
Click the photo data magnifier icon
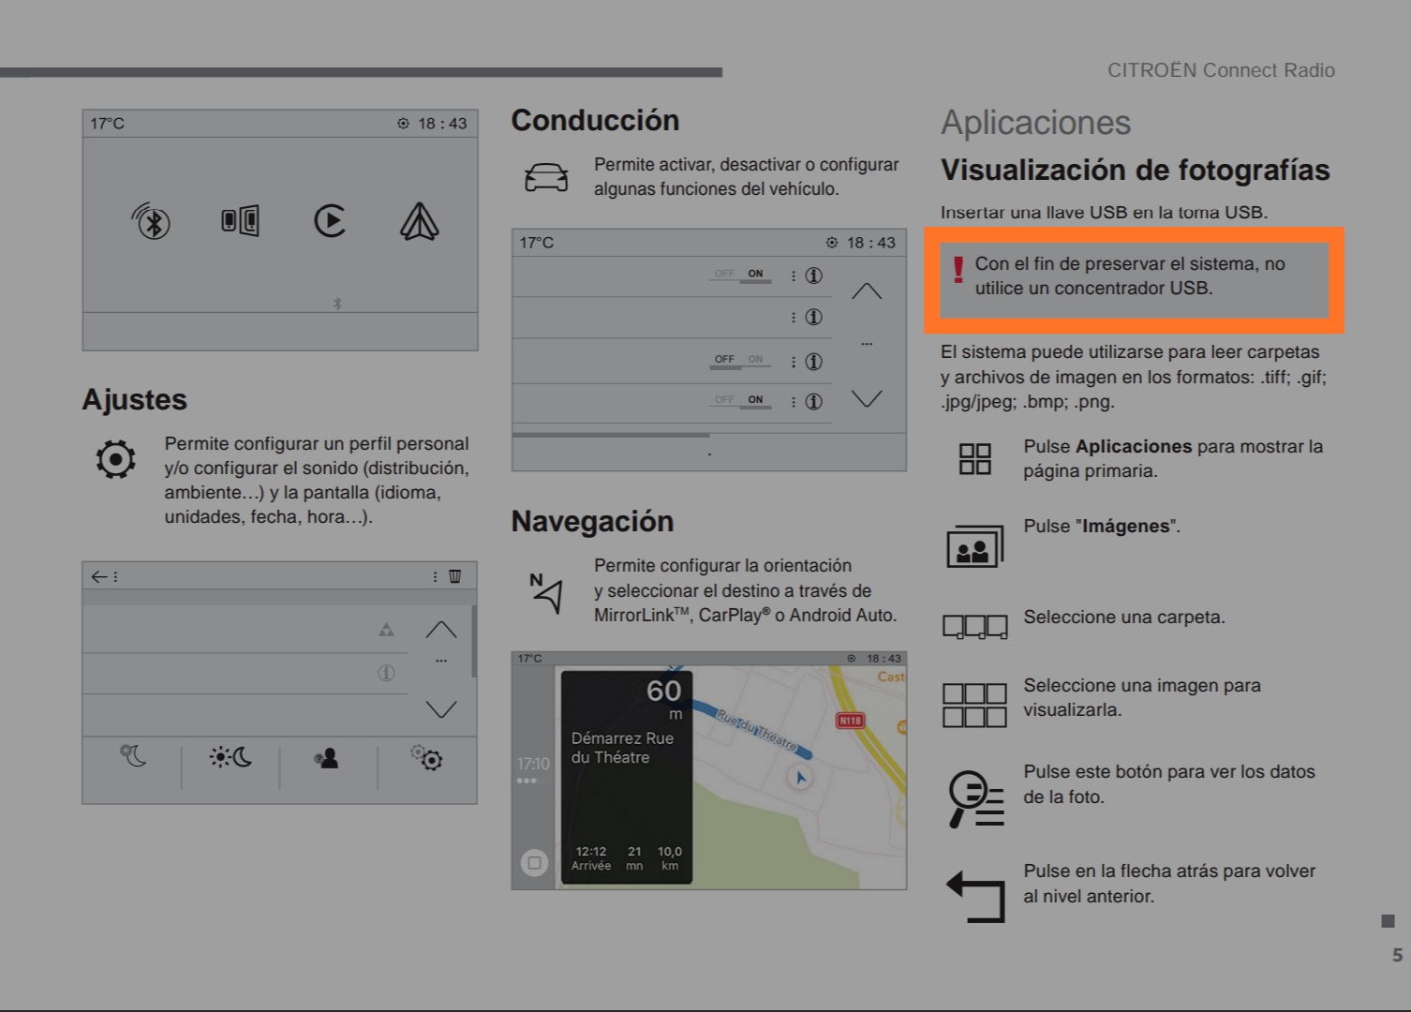976,799
